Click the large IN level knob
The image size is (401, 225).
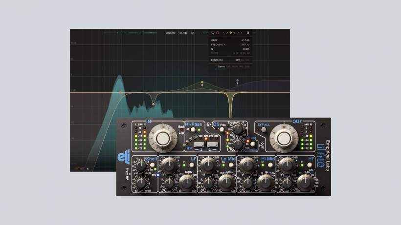pos(163,138)
